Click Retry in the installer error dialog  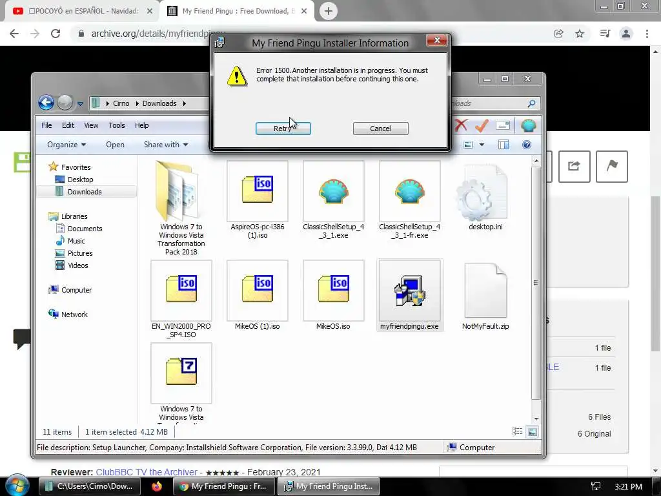click(x=283, y=129)
